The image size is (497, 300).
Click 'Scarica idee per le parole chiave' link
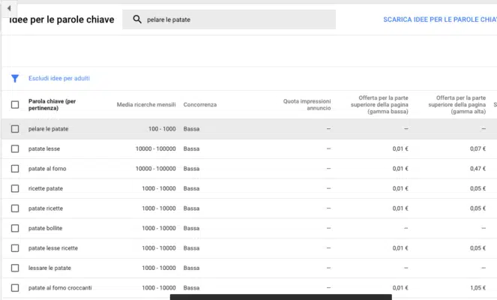coord(440,19)
